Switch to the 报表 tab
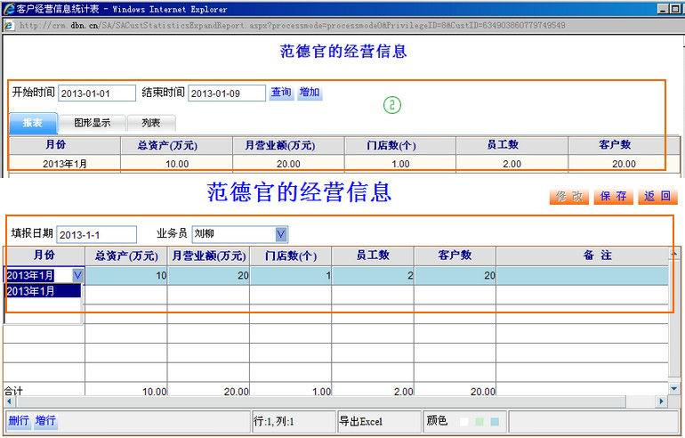Image resolution: width=685 pixels, height=438 pixels. pos(33,123)
